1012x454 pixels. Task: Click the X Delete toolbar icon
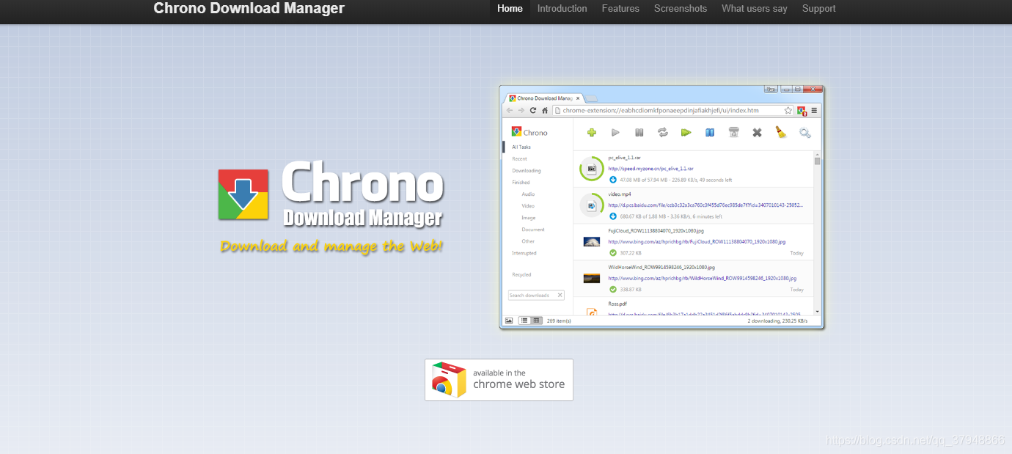(758, 133)
